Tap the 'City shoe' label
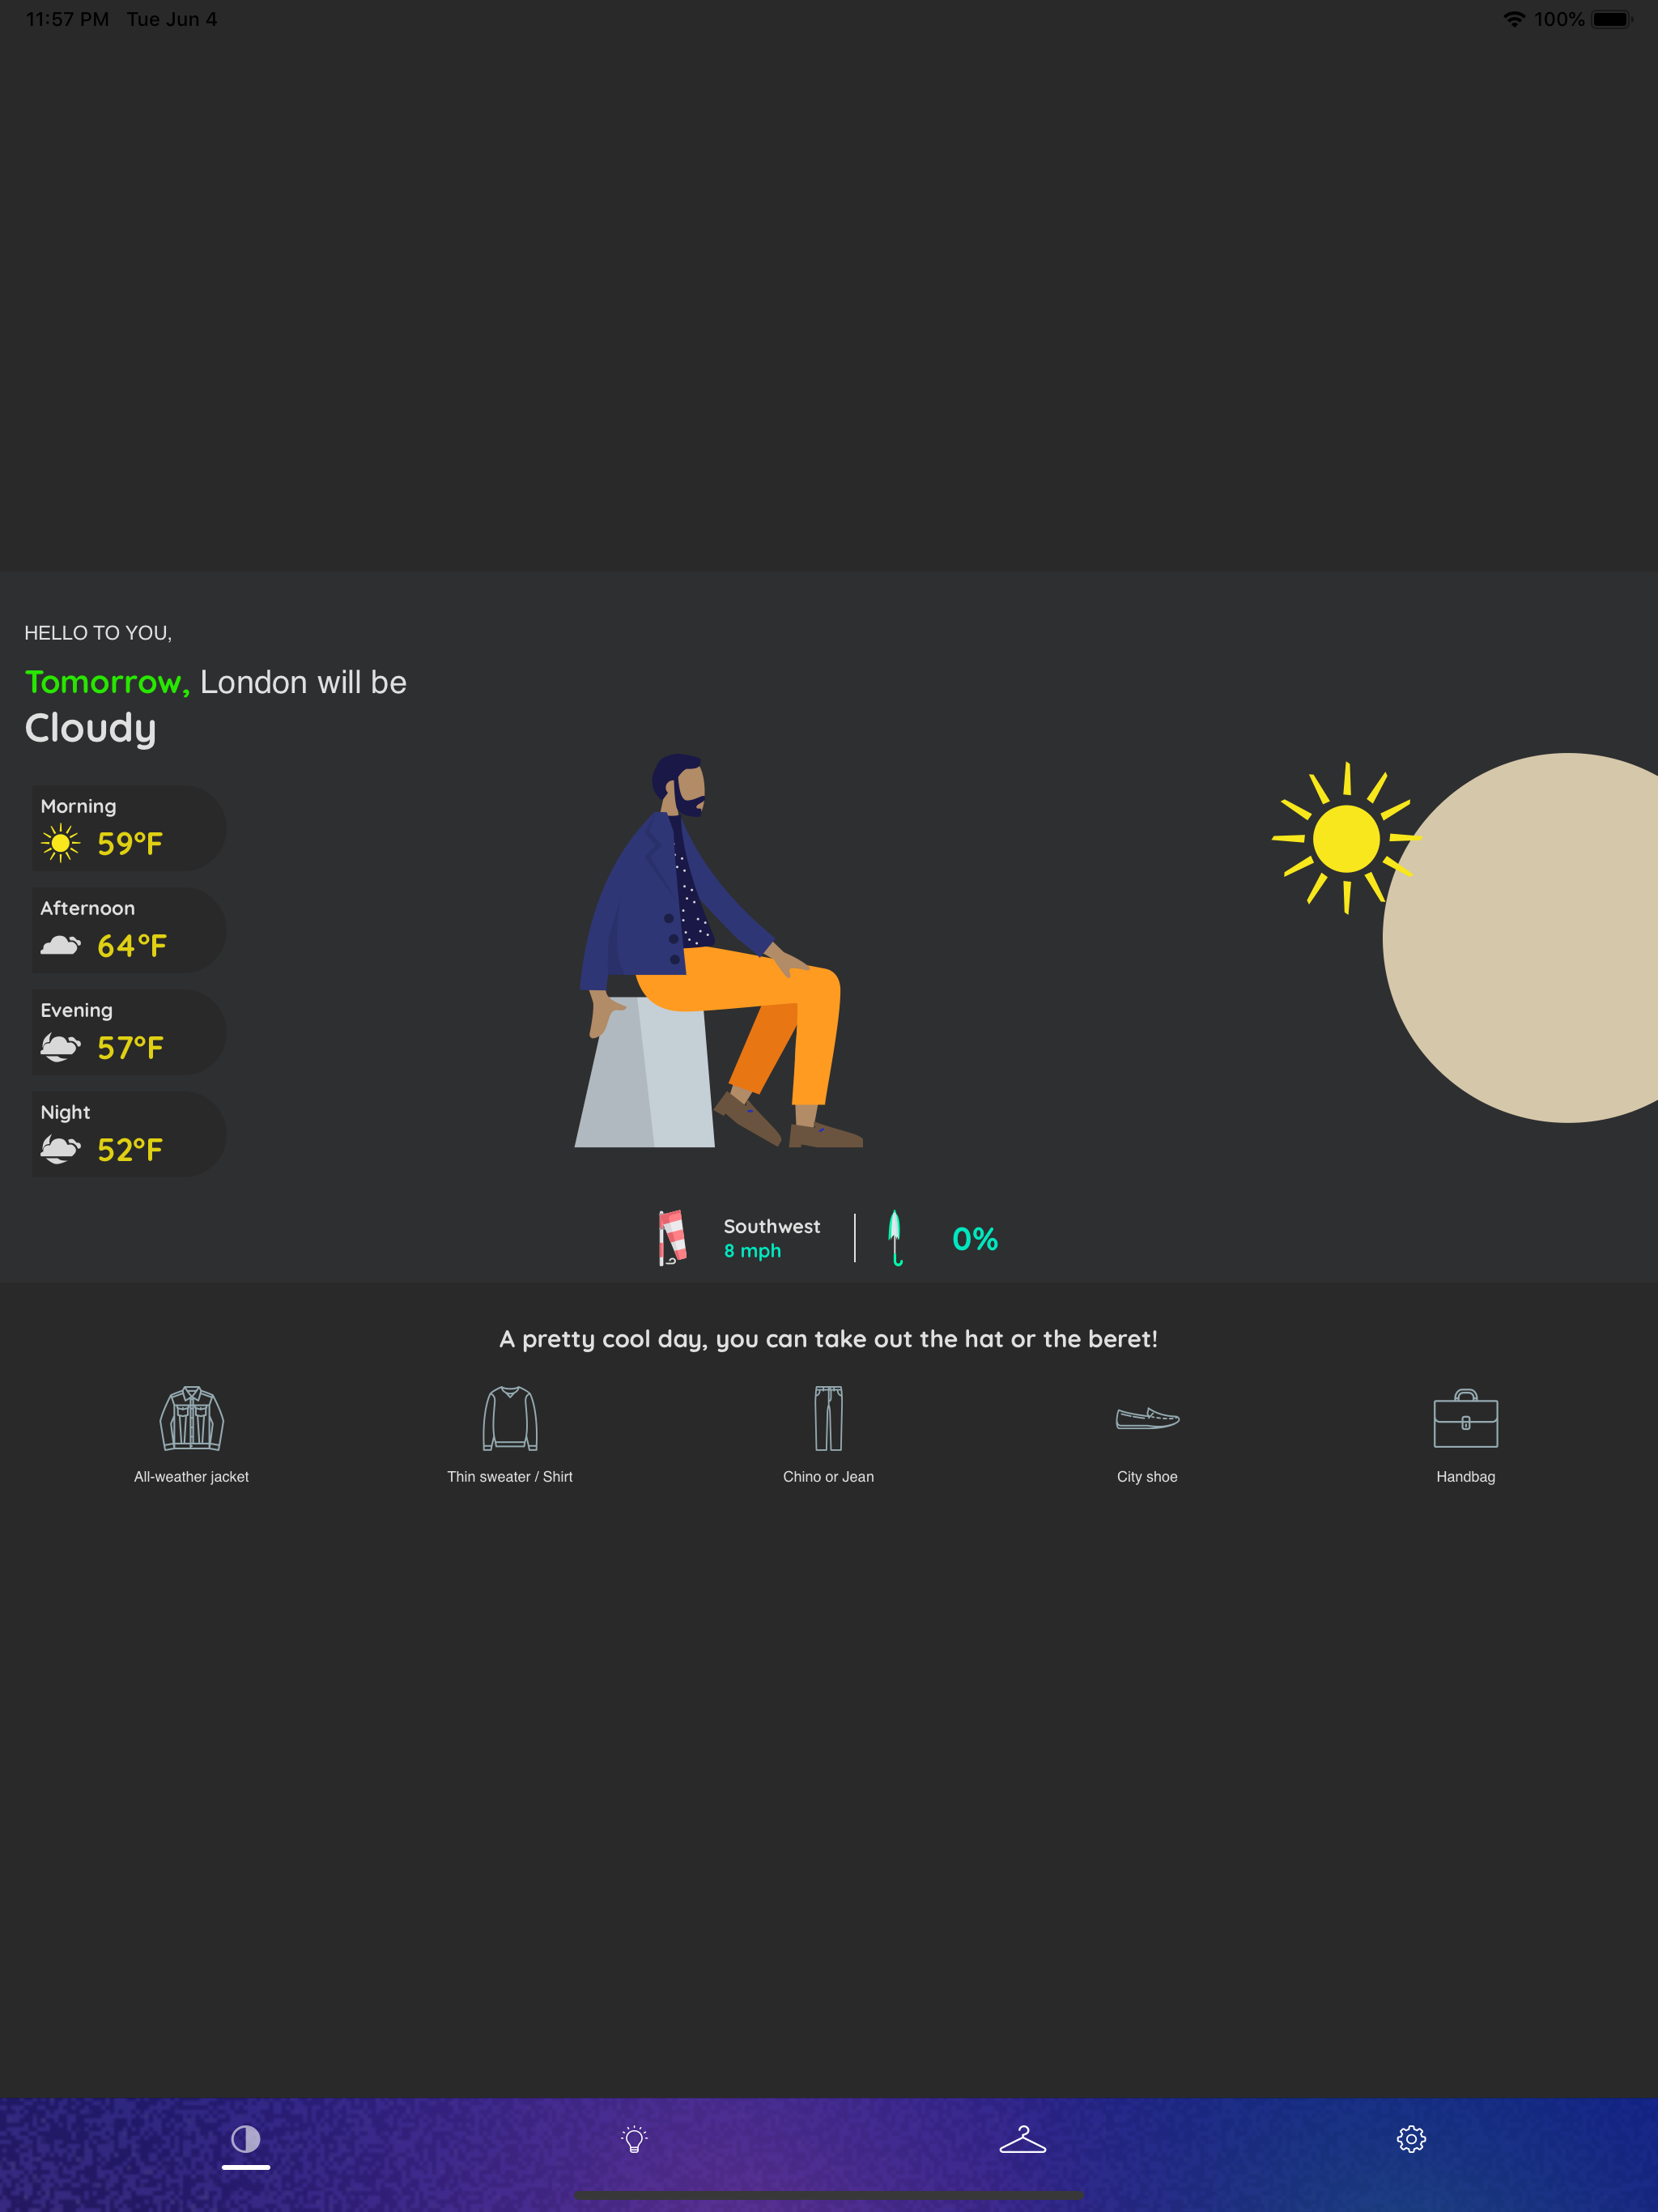 click(1147, 1477)
